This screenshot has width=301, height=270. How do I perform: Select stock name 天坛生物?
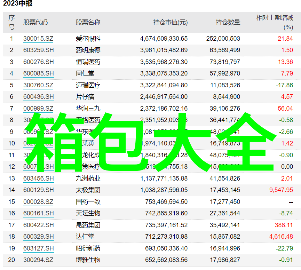pos(88,213)
